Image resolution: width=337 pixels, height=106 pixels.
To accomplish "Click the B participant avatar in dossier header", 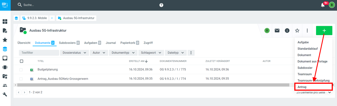I will (267, 31).
